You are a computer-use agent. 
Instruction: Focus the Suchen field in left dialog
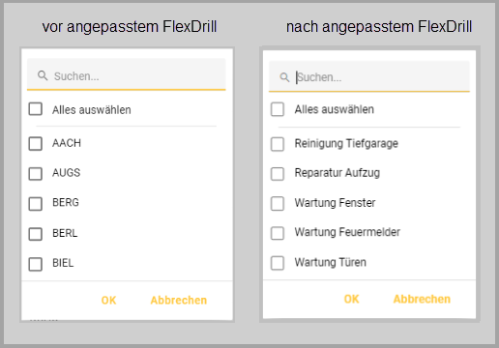127,74
